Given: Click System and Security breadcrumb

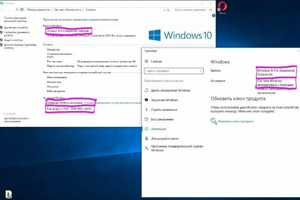Looking at the screenshot, I should coord(67,10).
